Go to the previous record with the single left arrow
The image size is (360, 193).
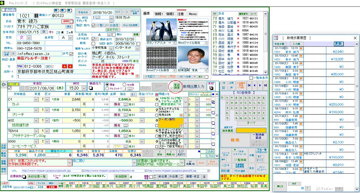(255, 85)
